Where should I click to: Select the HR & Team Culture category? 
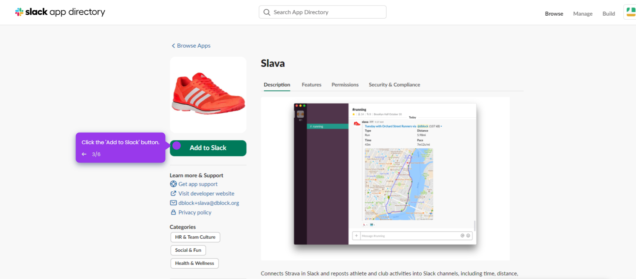coord(195,237)
